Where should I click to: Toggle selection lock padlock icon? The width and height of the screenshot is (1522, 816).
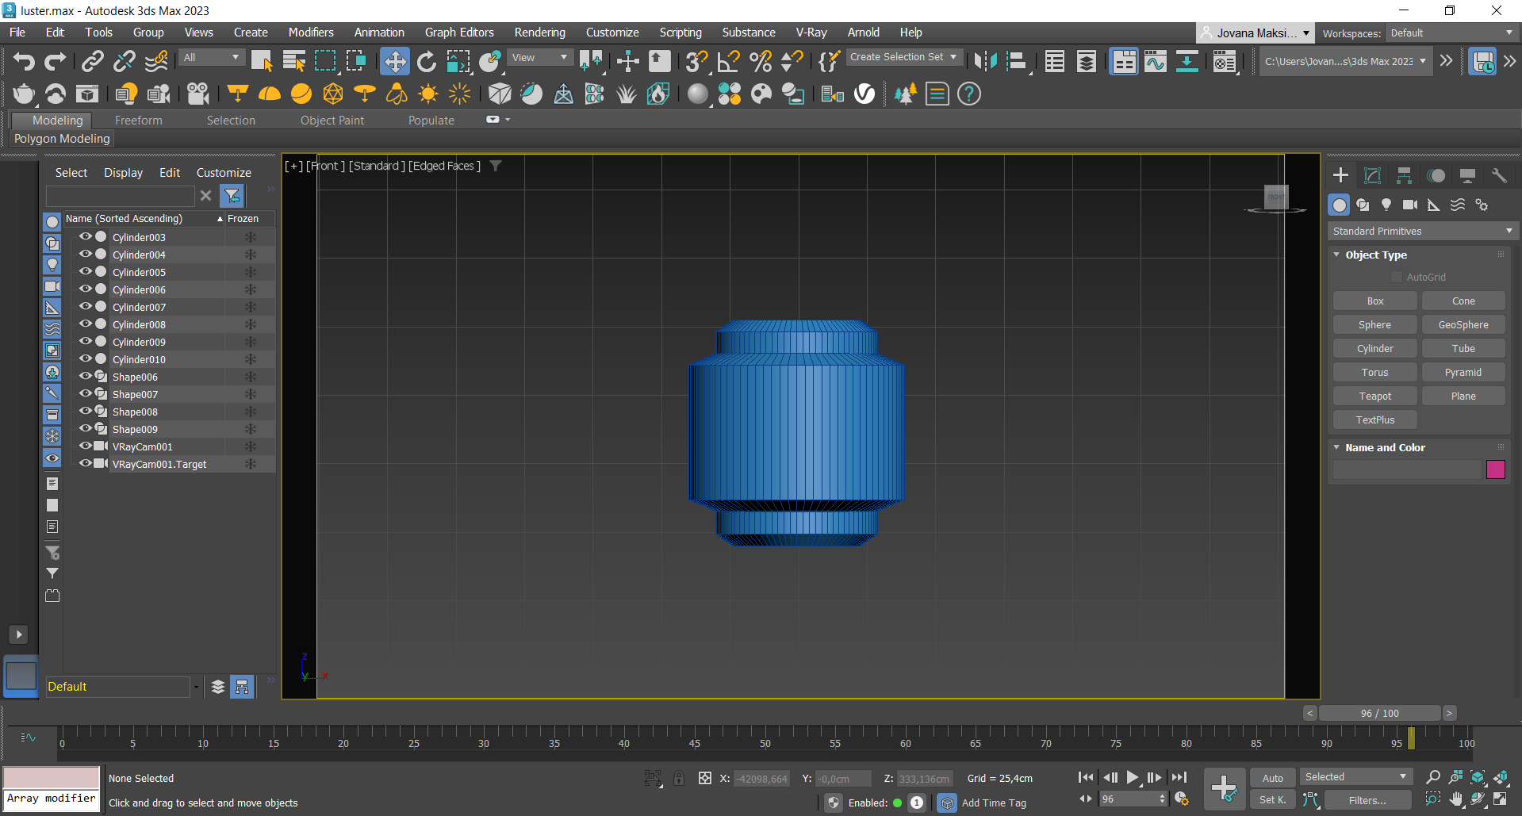pyautogui.click(x=679, y=778)
